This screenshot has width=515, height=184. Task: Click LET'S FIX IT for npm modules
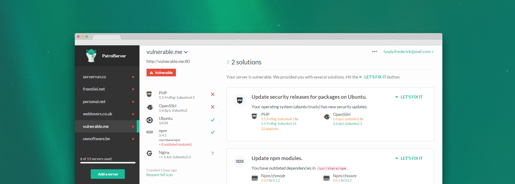(409, 158)
